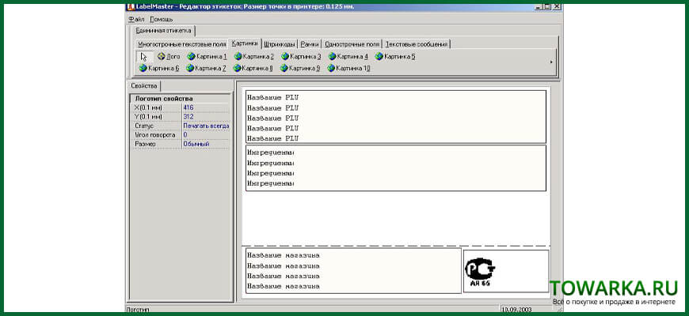This screenshot has width=689, height=316.
Task: Open the Файл menu
Action: pos(137,19)
